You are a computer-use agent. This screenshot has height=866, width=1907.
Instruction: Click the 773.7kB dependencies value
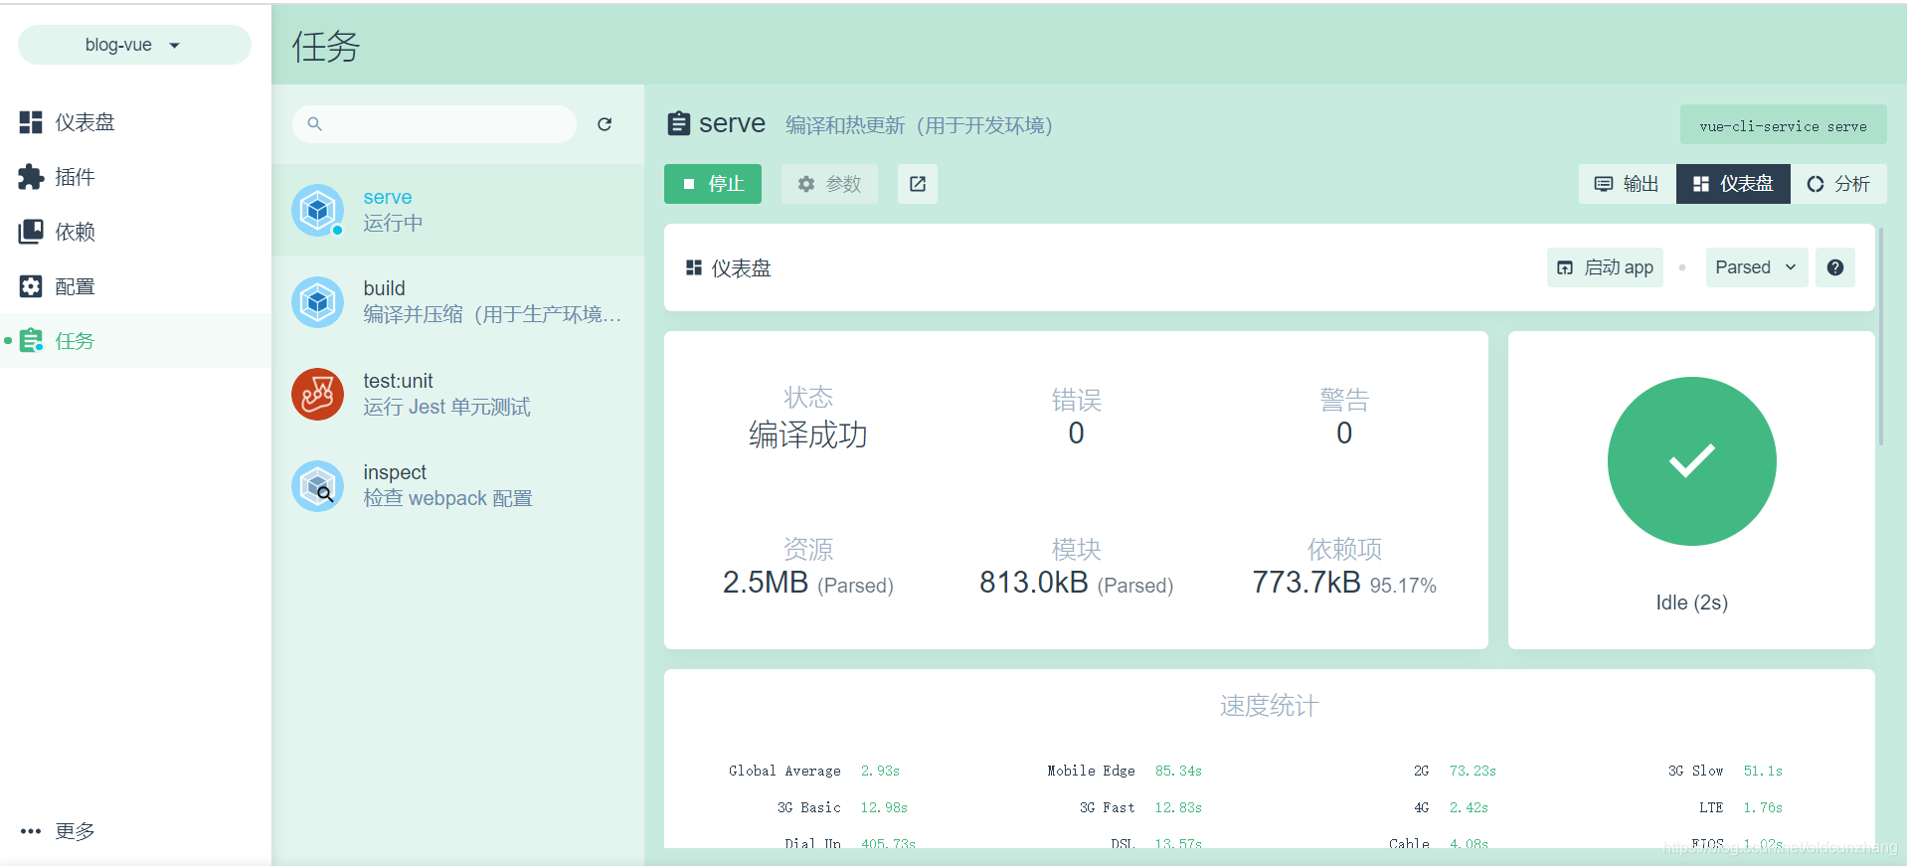click(1305, 583)
